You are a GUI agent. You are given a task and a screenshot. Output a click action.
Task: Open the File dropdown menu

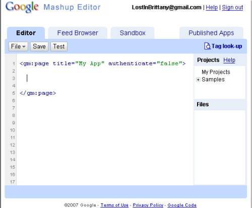18,46
